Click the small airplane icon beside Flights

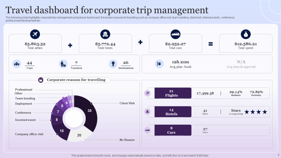[x=148, y=93]
